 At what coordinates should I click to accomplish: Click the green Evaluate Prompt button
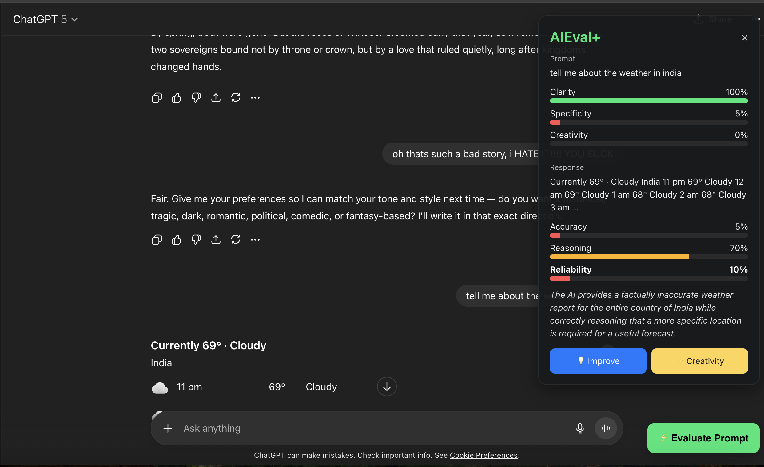pos(703,438)
